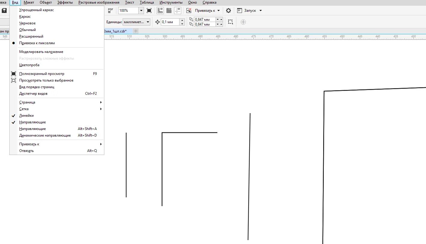
Task: Click the greyed-out plus circle icon
Action: click(244, 22)
